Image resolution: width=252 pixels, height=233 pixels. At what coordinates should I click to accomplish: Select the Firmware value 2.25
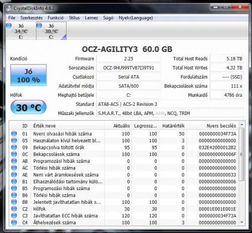(129, 59)
